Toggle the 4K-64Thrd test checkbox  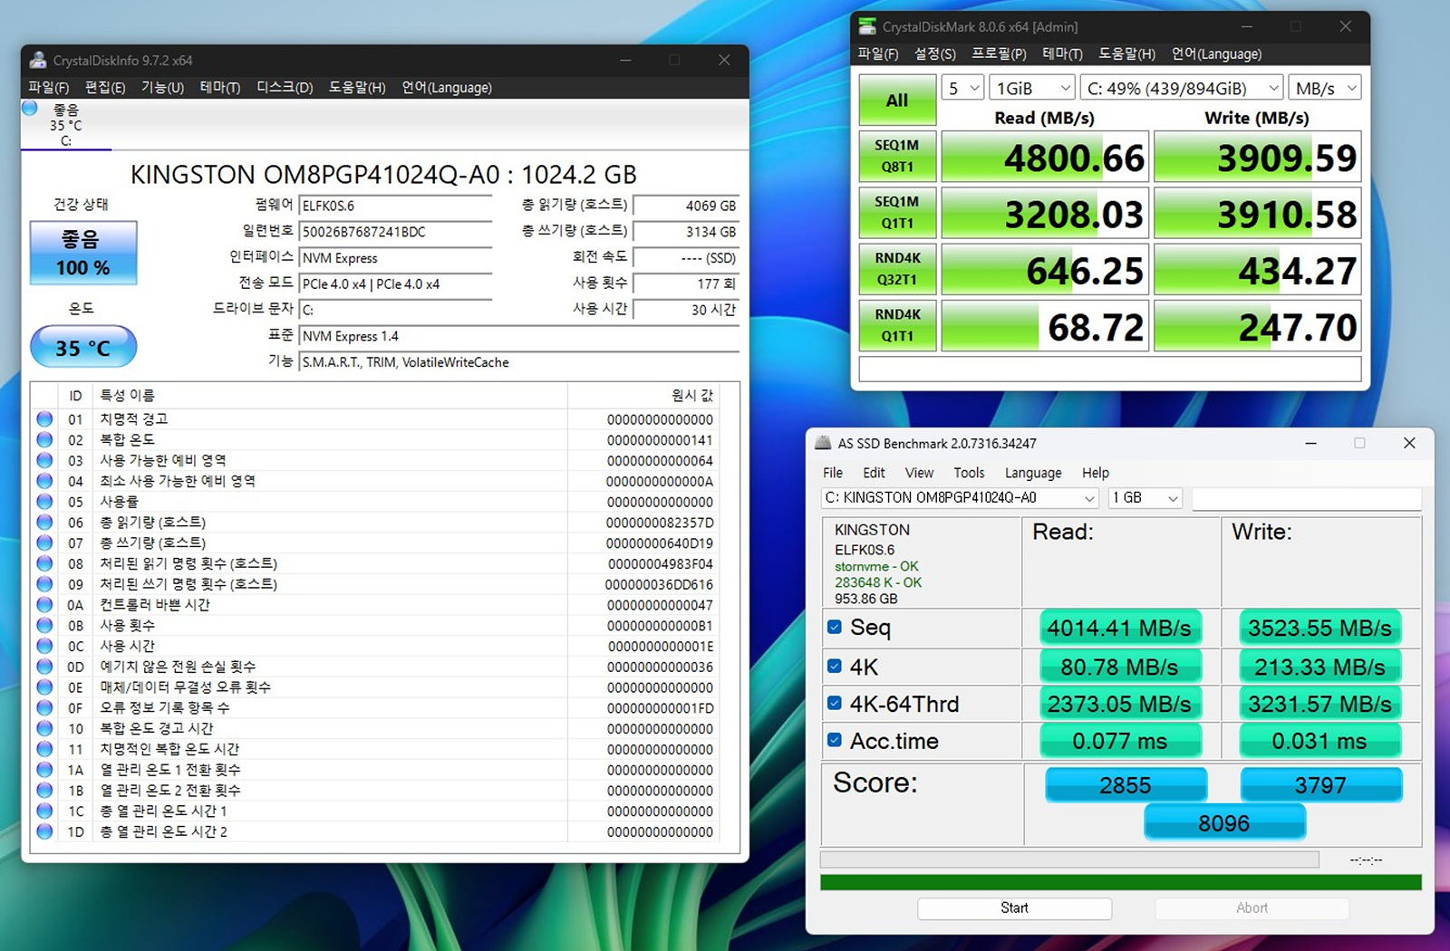pos(835,703)
